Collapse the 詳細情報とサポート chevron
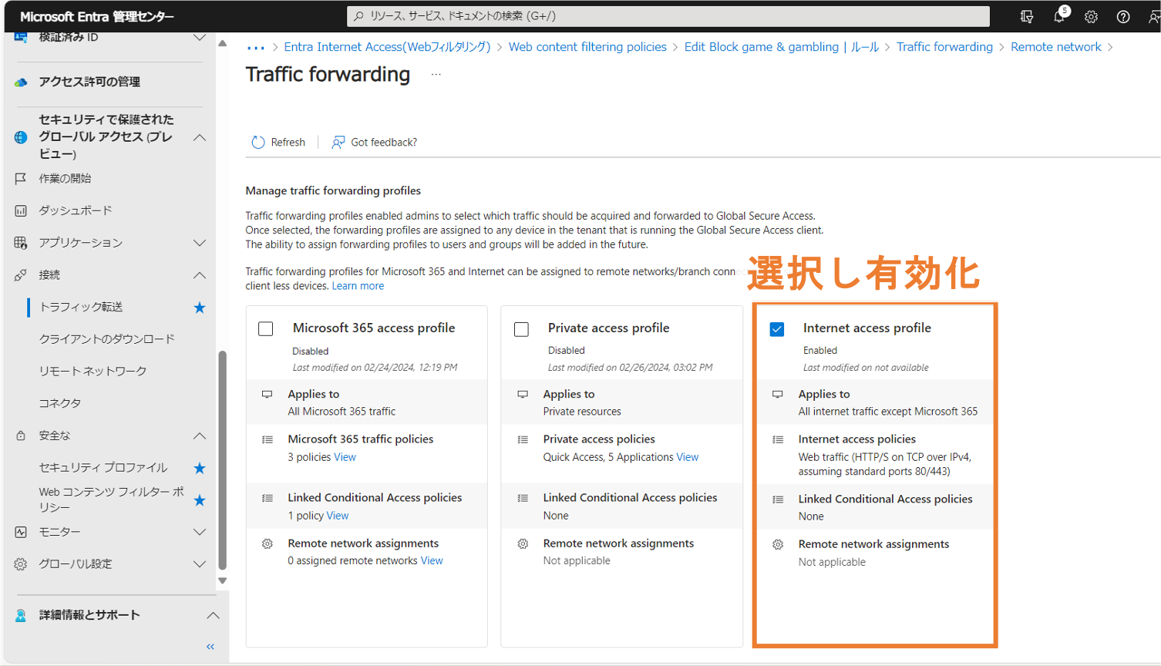The width and height of the screenshot is (1161, 666). 213,615
